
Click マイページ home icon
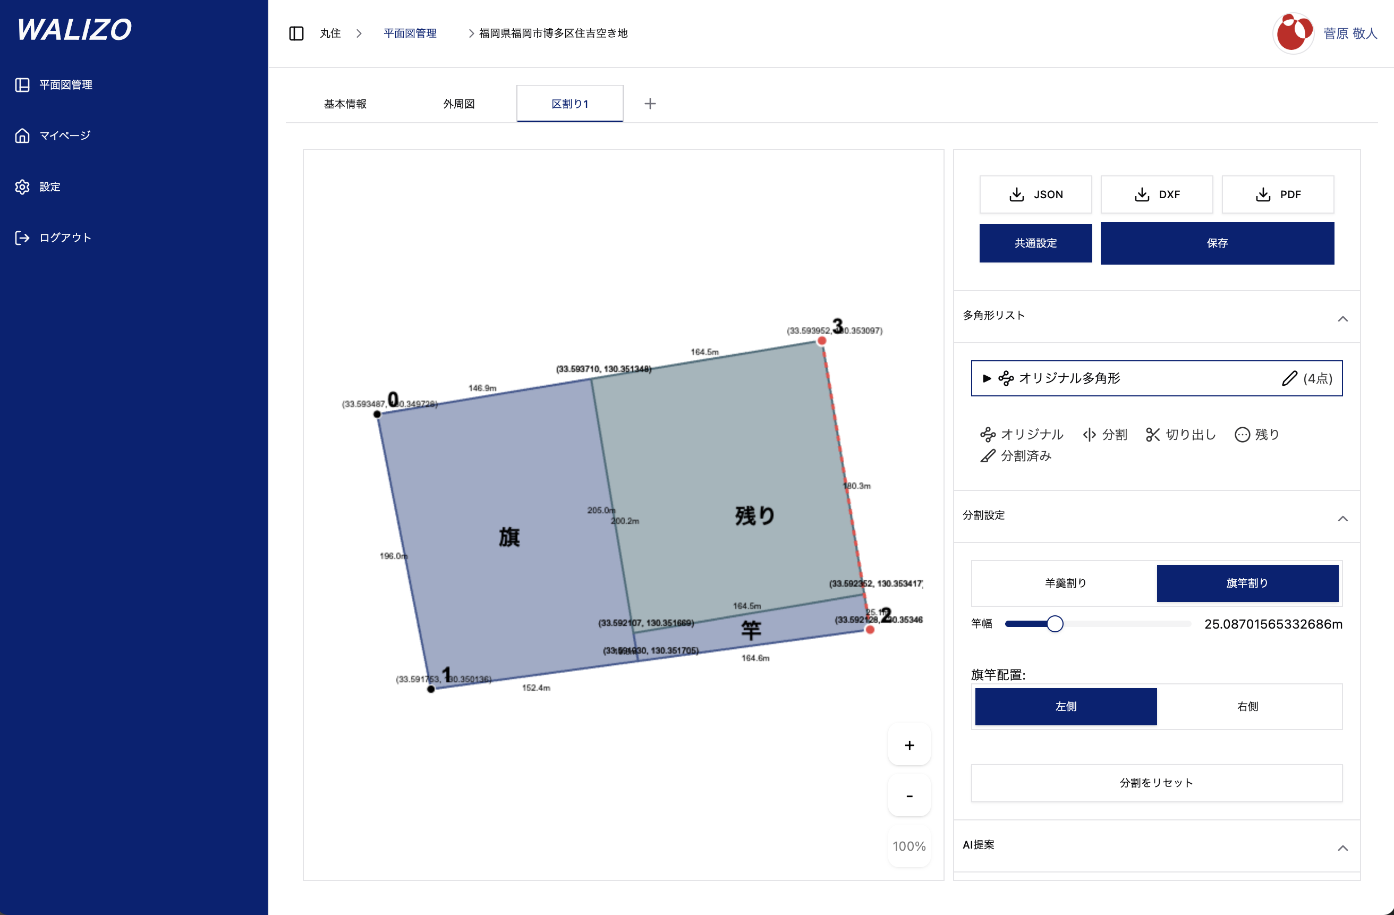(22, 136)
